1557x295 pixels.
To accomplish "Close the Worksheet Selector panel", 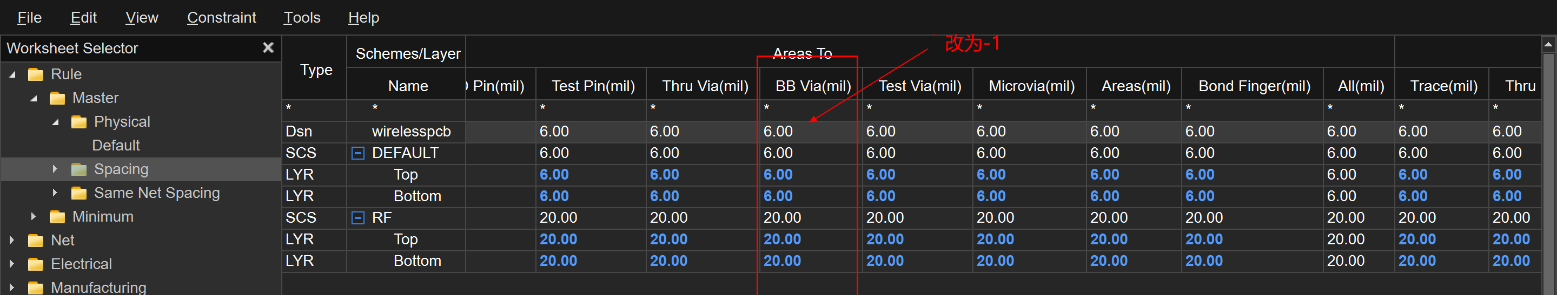I will click(x=268, y=47).
